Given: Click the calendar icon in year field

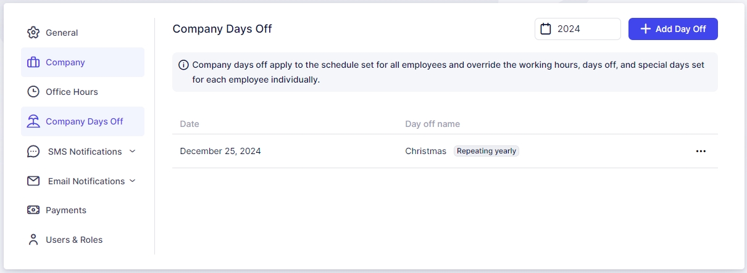Looking at the screenshot, I should coord(546,29).
